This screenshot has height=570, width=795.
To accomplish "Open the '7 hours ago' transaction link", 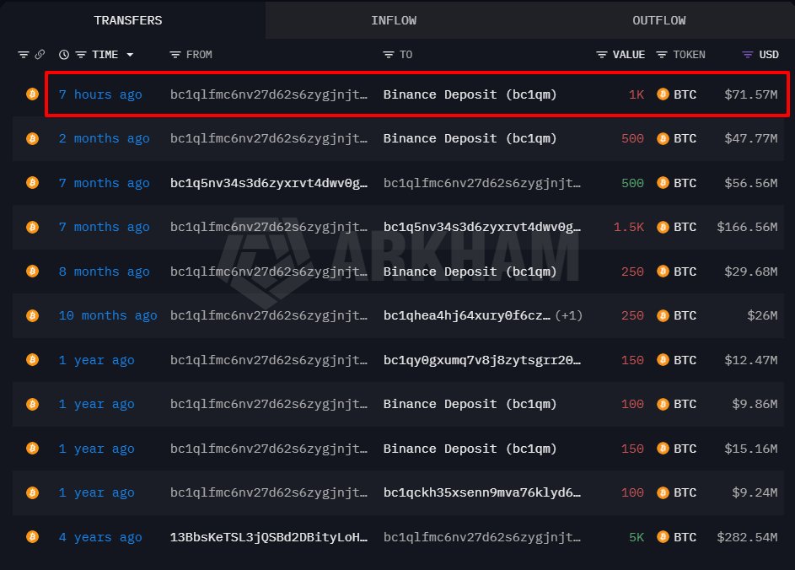I will pos(100,94).
